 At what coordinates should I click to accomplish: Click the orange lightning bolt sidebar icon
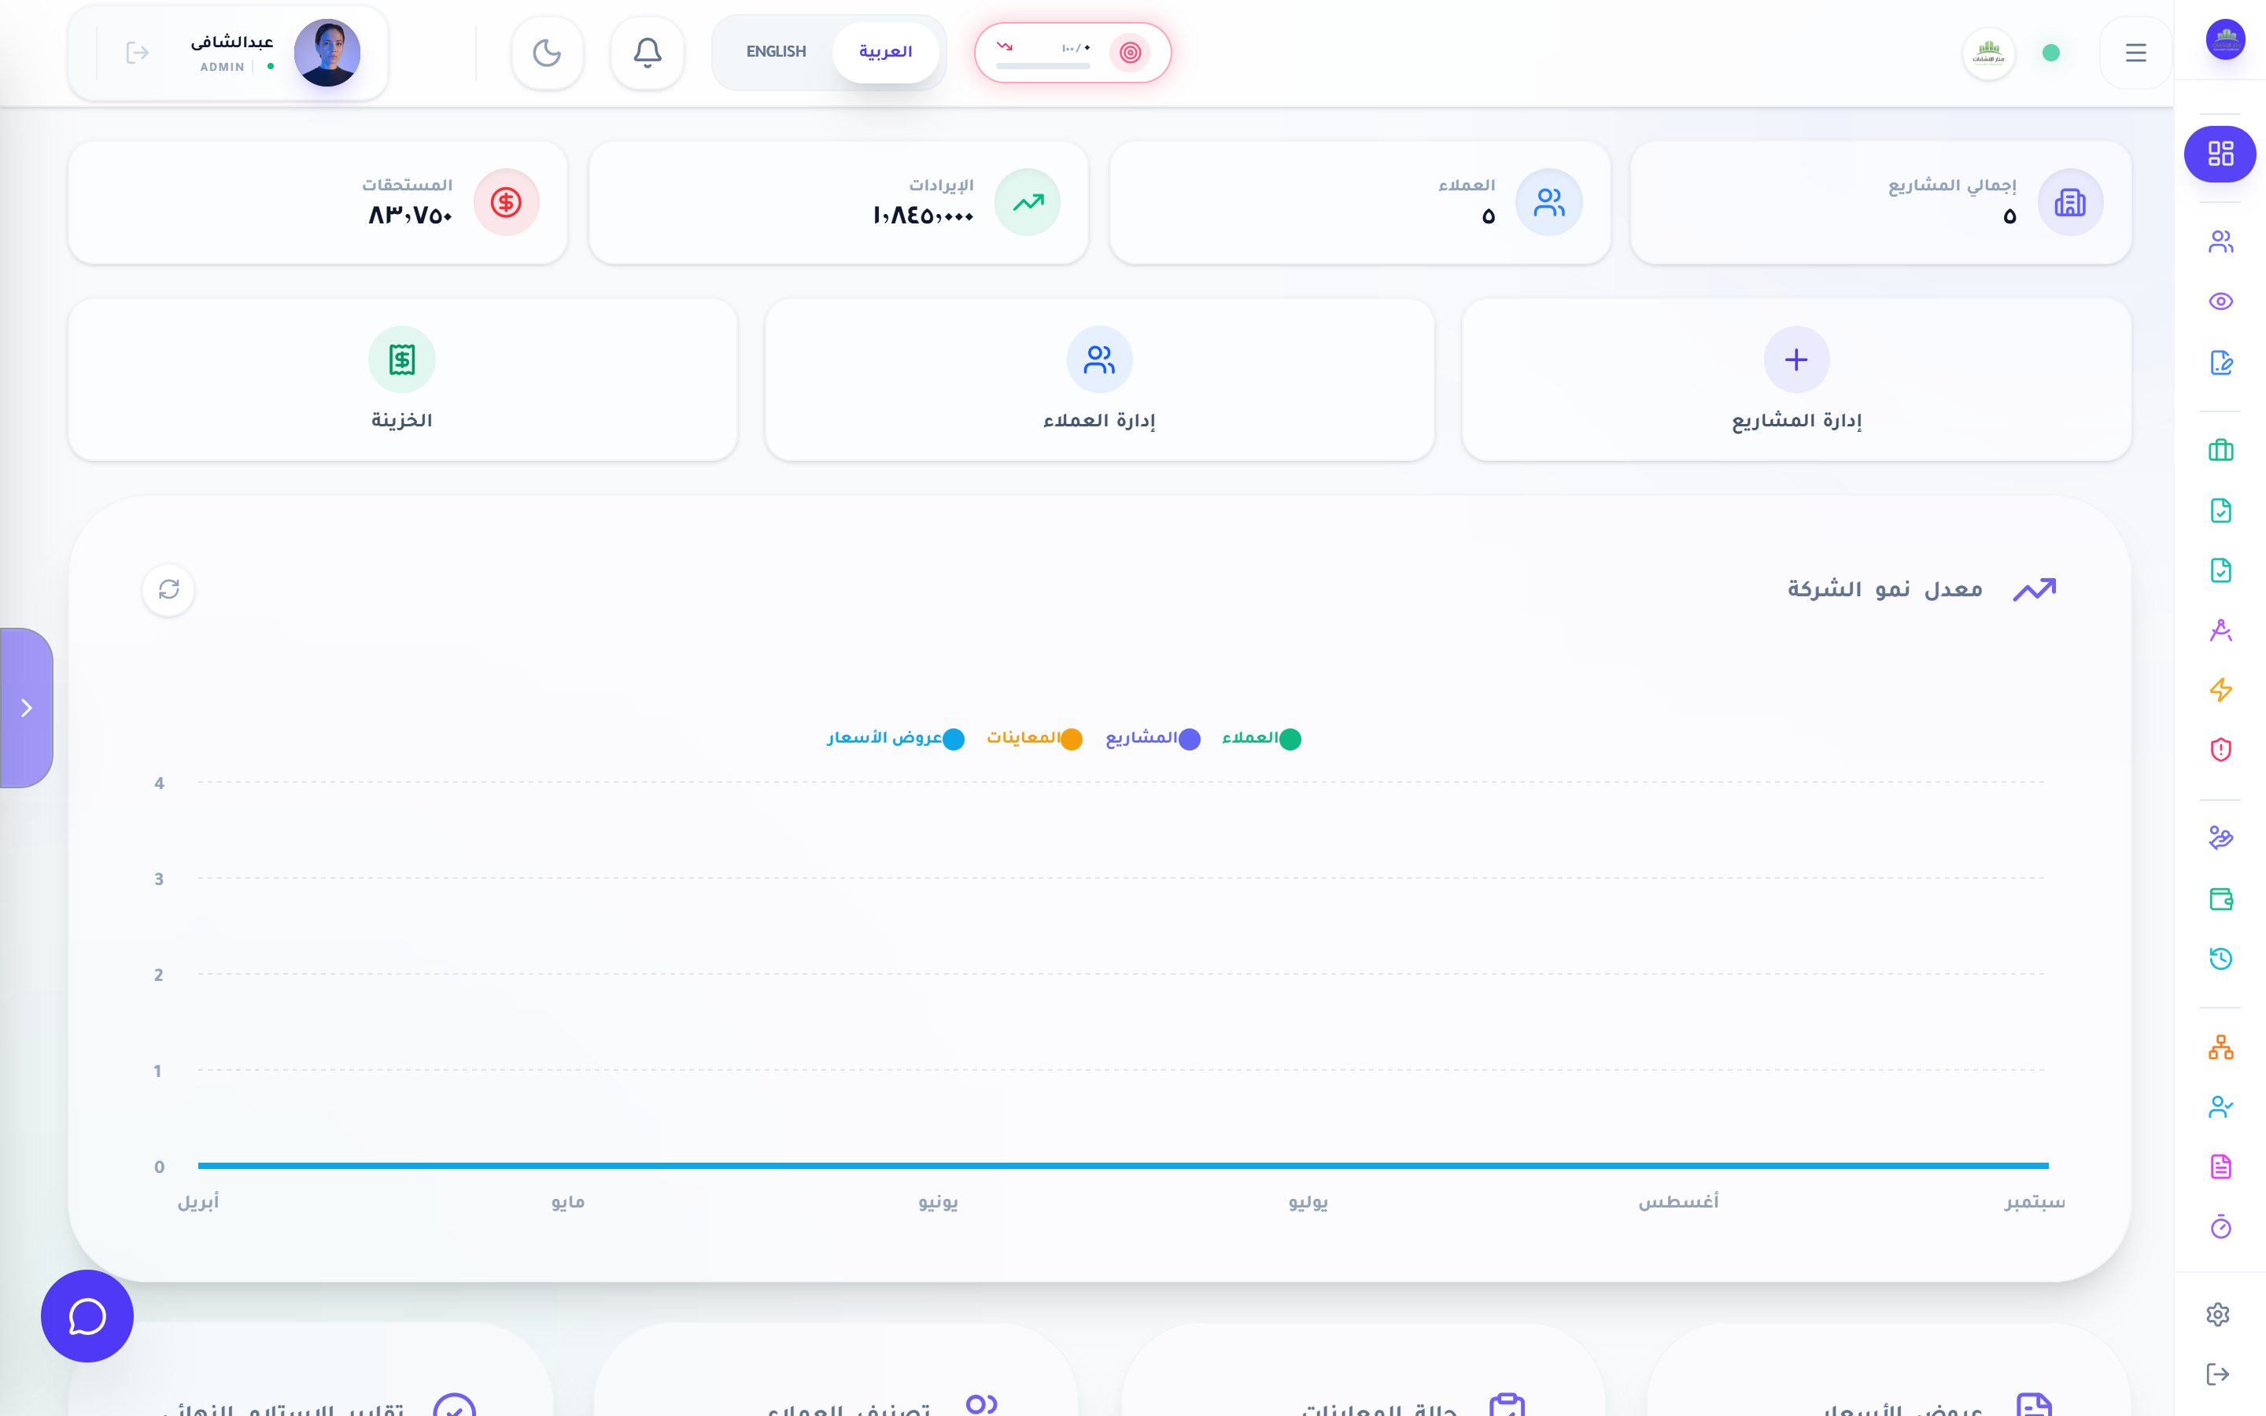[x=2220, y=690]
